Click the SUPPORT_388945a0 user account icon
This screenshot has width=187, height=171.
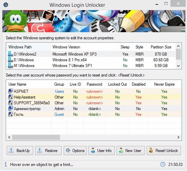(x=11, y=103)
